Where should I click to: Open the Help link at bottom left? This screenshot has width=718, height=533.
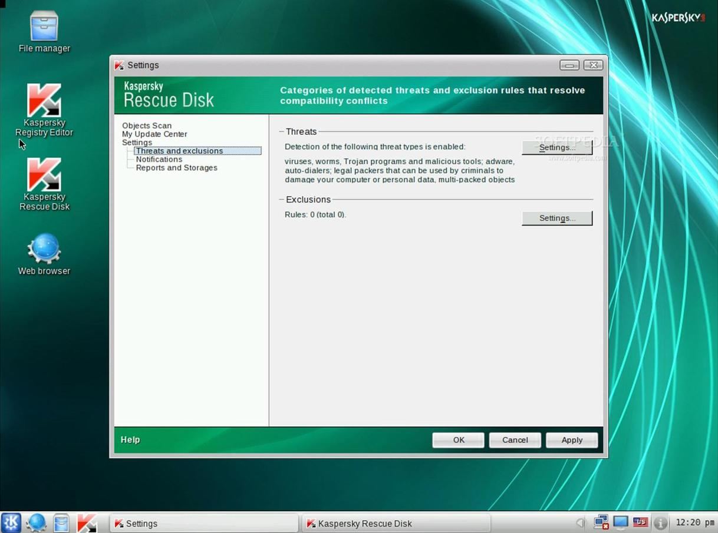[x=130, y=440]
